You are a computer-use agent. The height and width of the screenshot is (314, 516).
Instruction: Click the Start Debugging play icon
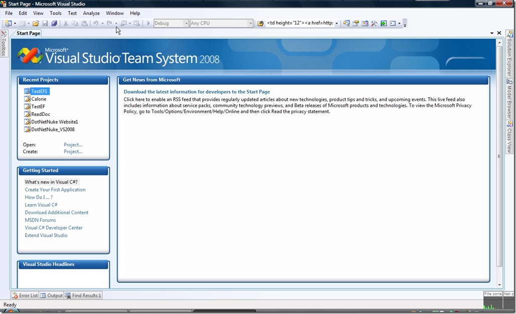149,24
